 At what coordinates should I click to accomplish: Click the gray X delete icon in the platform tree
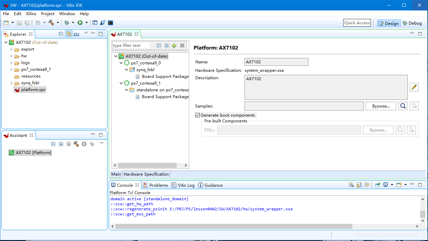coord(182,46)
